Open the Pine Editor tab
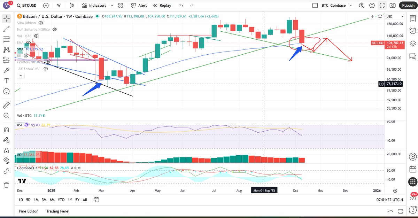This screenshot has height=218, width=418. [x=28, y=211]
